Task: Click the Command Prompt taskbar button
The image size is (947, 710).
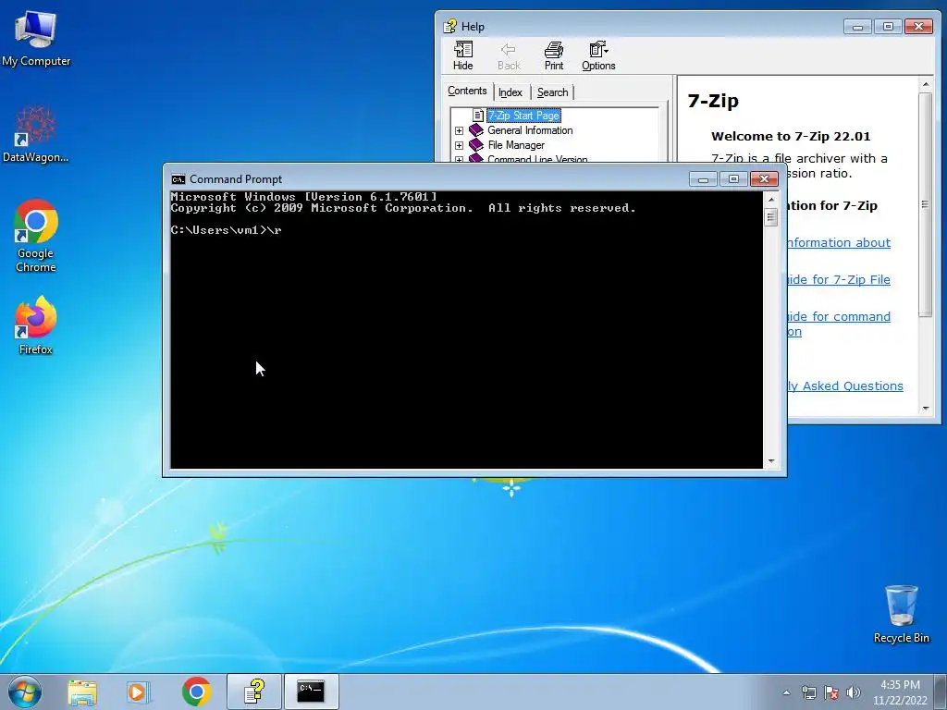Action: 311,692
